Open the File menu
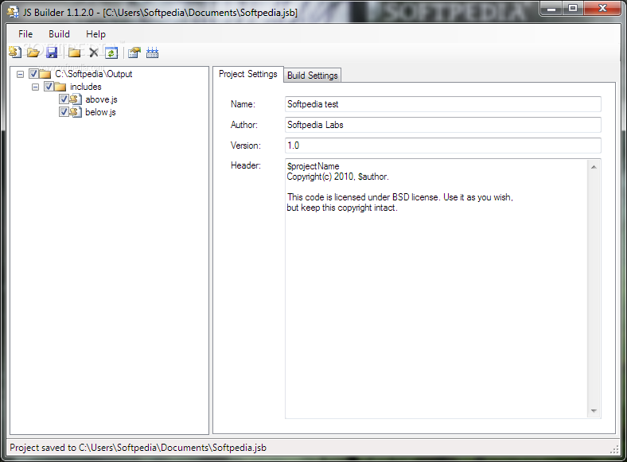The width and height of the screenshot is (627, 462). (x=25, y=34)
